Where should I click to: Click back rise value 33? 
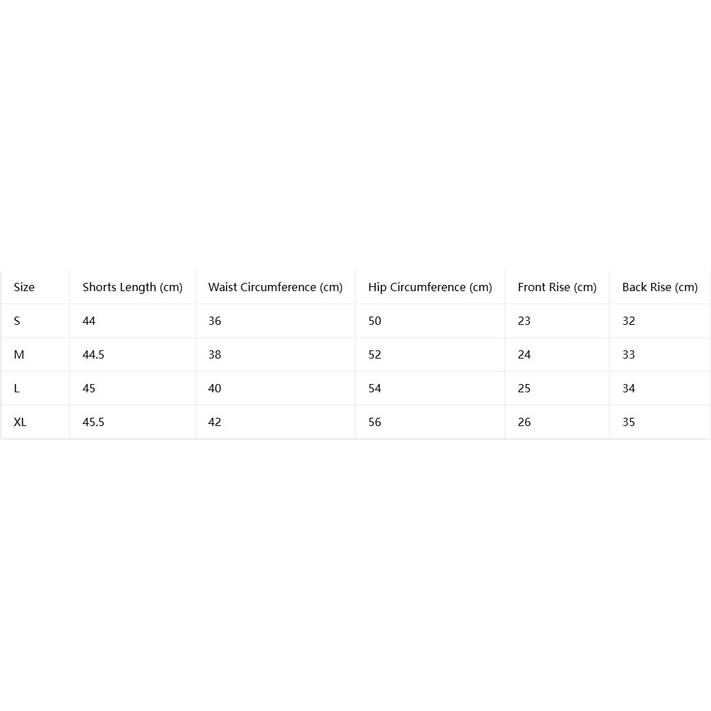pos(628,354)
